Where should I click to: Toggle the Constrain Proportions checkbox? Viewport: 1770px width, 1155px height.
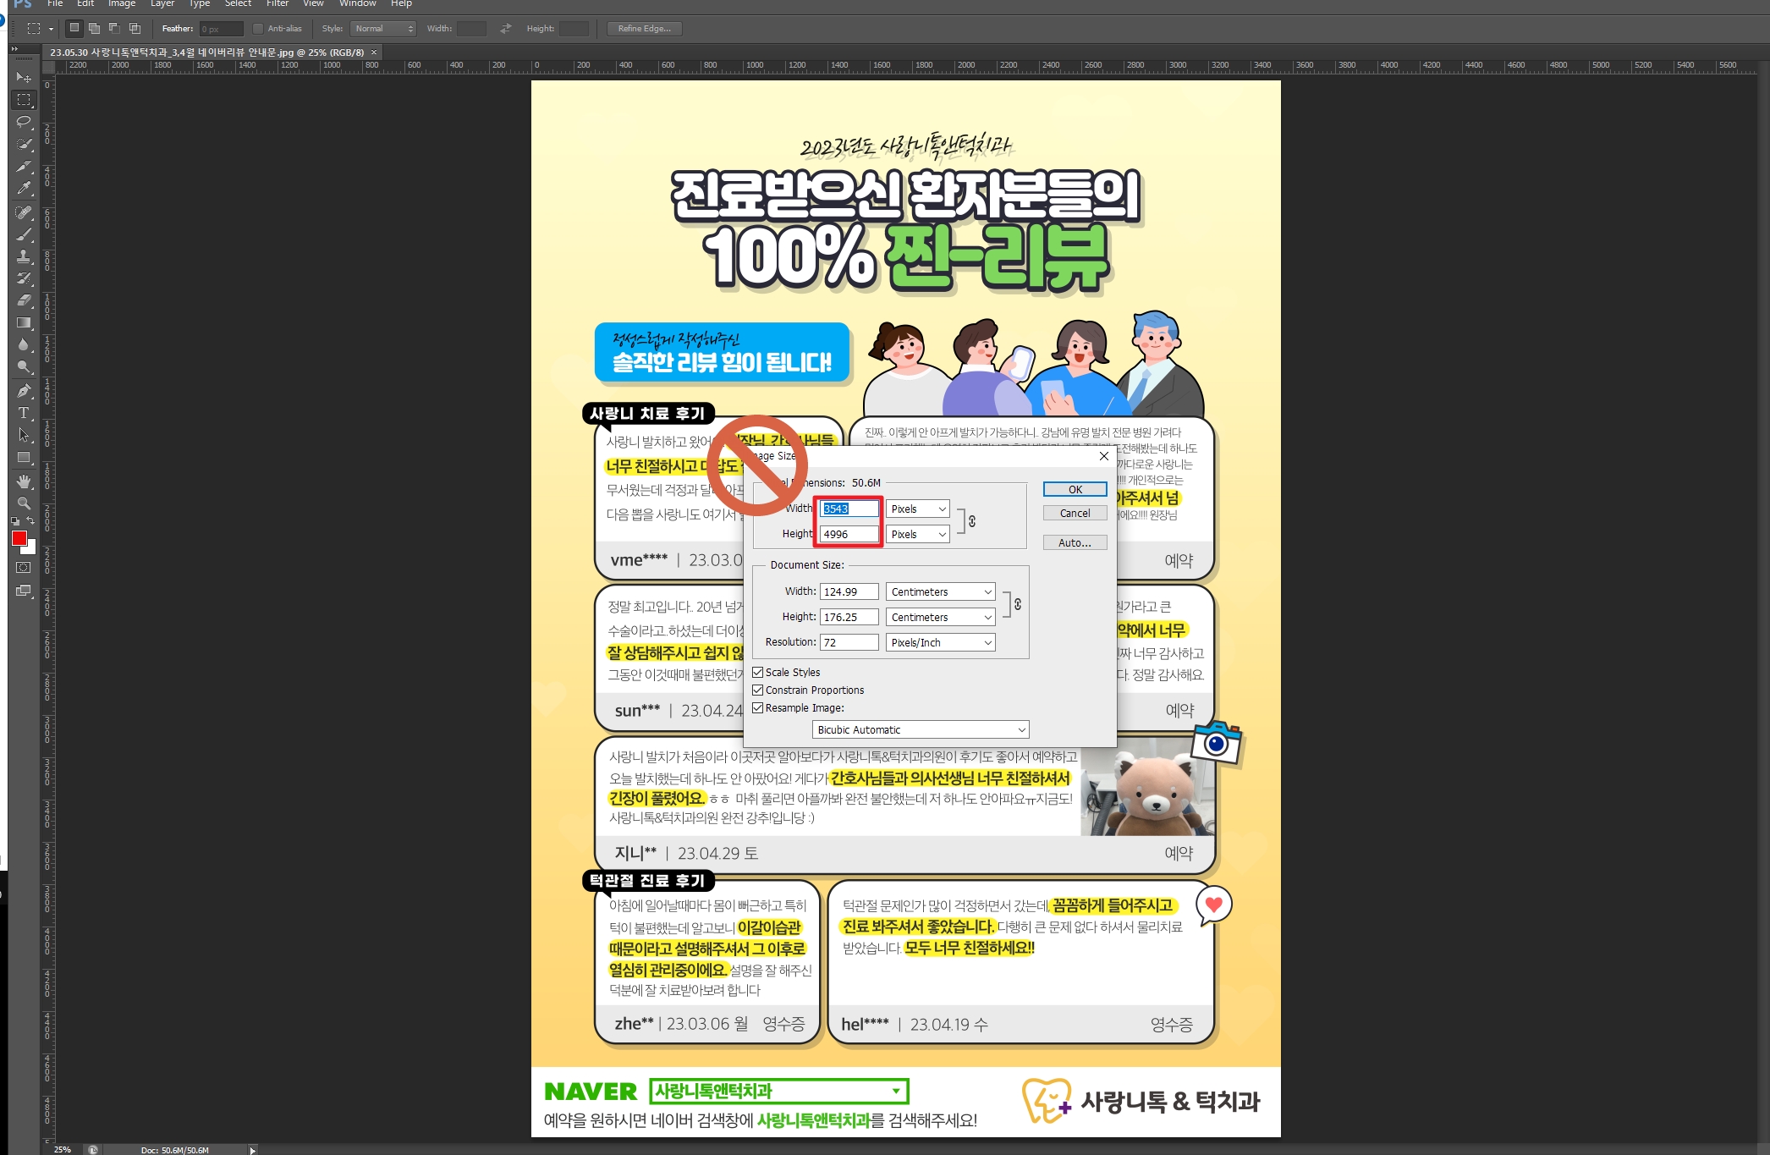[758, 690]
